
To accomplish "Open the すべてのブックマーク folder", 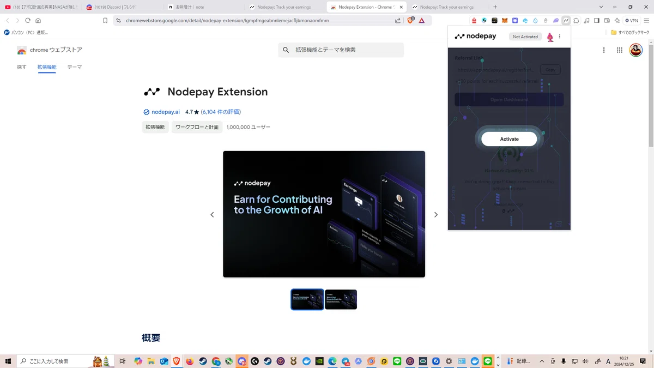I will [630, 33].
